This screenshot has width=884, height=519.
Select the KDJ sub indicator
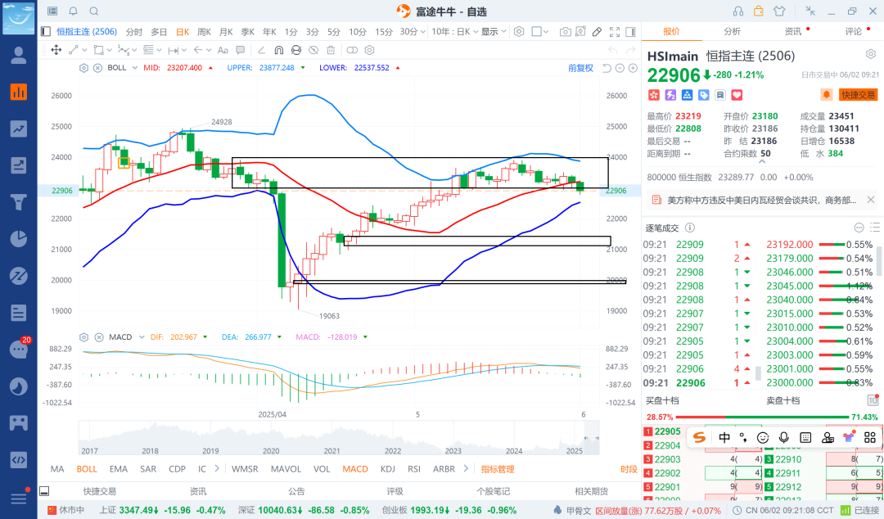(x=387, y=469)
